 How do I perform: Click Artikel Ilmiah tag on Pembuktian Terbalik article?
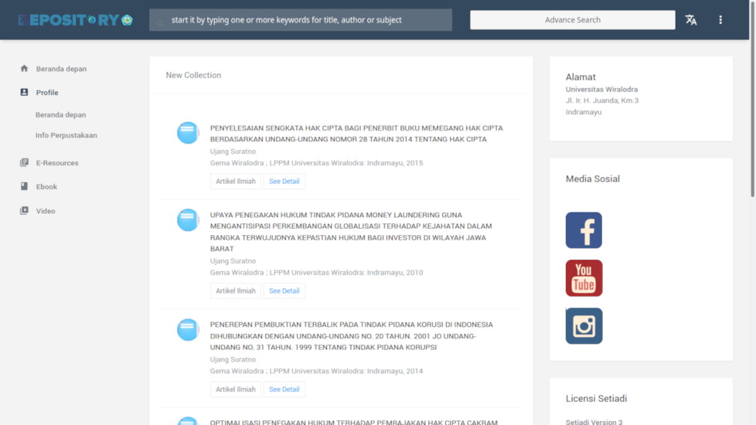pyautogui.click(x=235, y=390)
